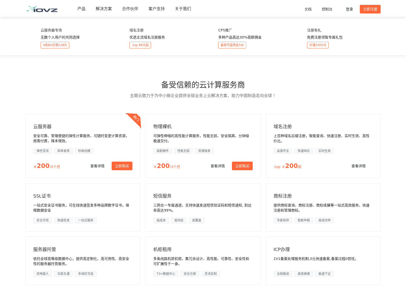Click the 价值2000元 gift tag
This screenshot has height=304, width=406.
tap(318, 45)
